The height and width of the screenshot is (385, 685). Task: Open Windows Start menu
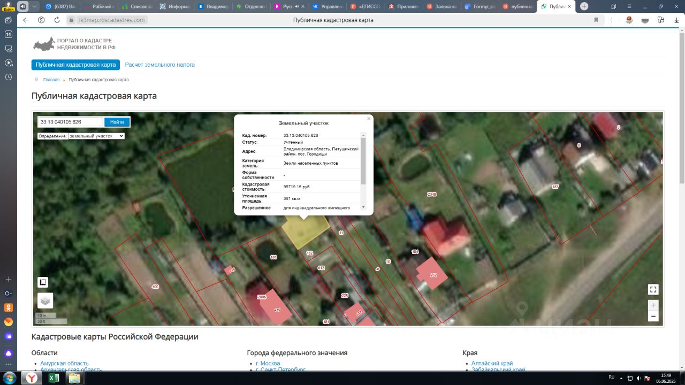click(x=11, y=378)
